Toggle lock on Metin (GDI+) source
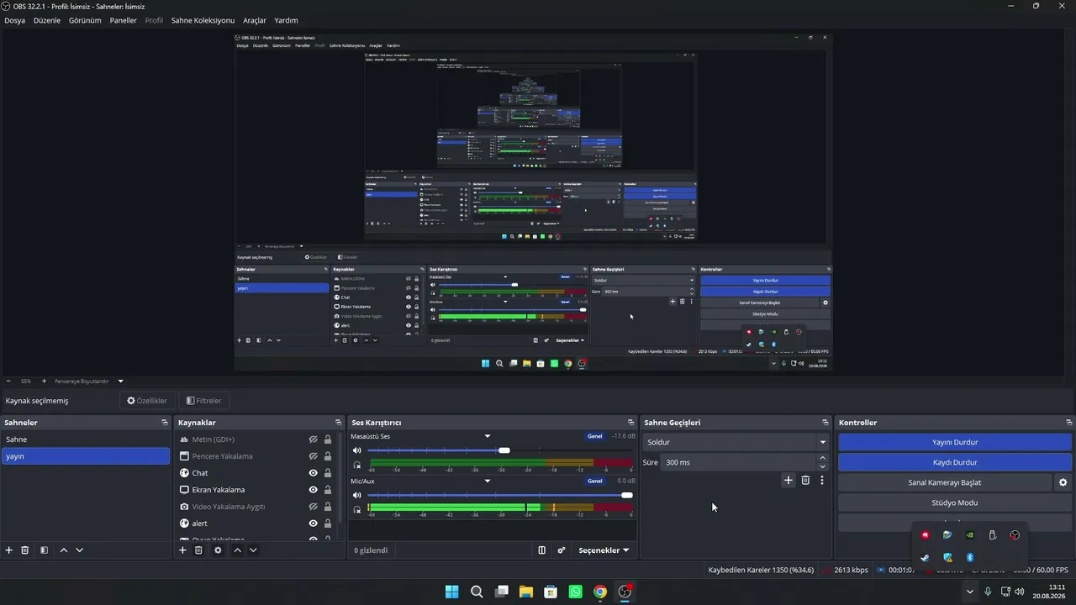 click(328, 439)
